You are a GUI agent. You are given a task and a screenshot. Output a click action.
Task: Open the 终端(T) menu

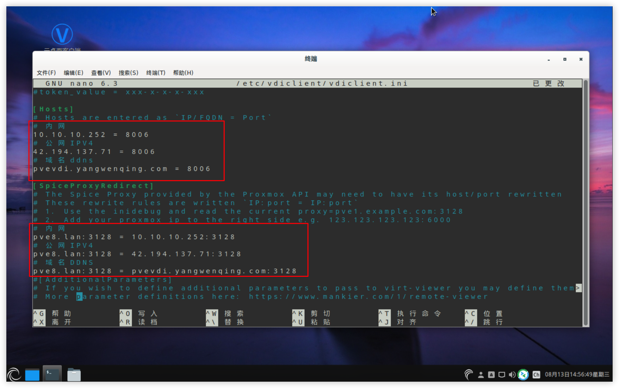156,73
